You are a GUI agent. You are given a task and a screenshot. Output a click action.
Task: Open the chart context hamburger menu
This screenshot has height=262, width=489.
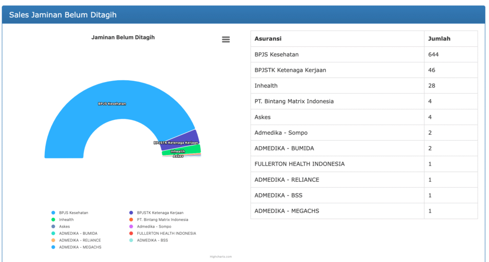226,40
